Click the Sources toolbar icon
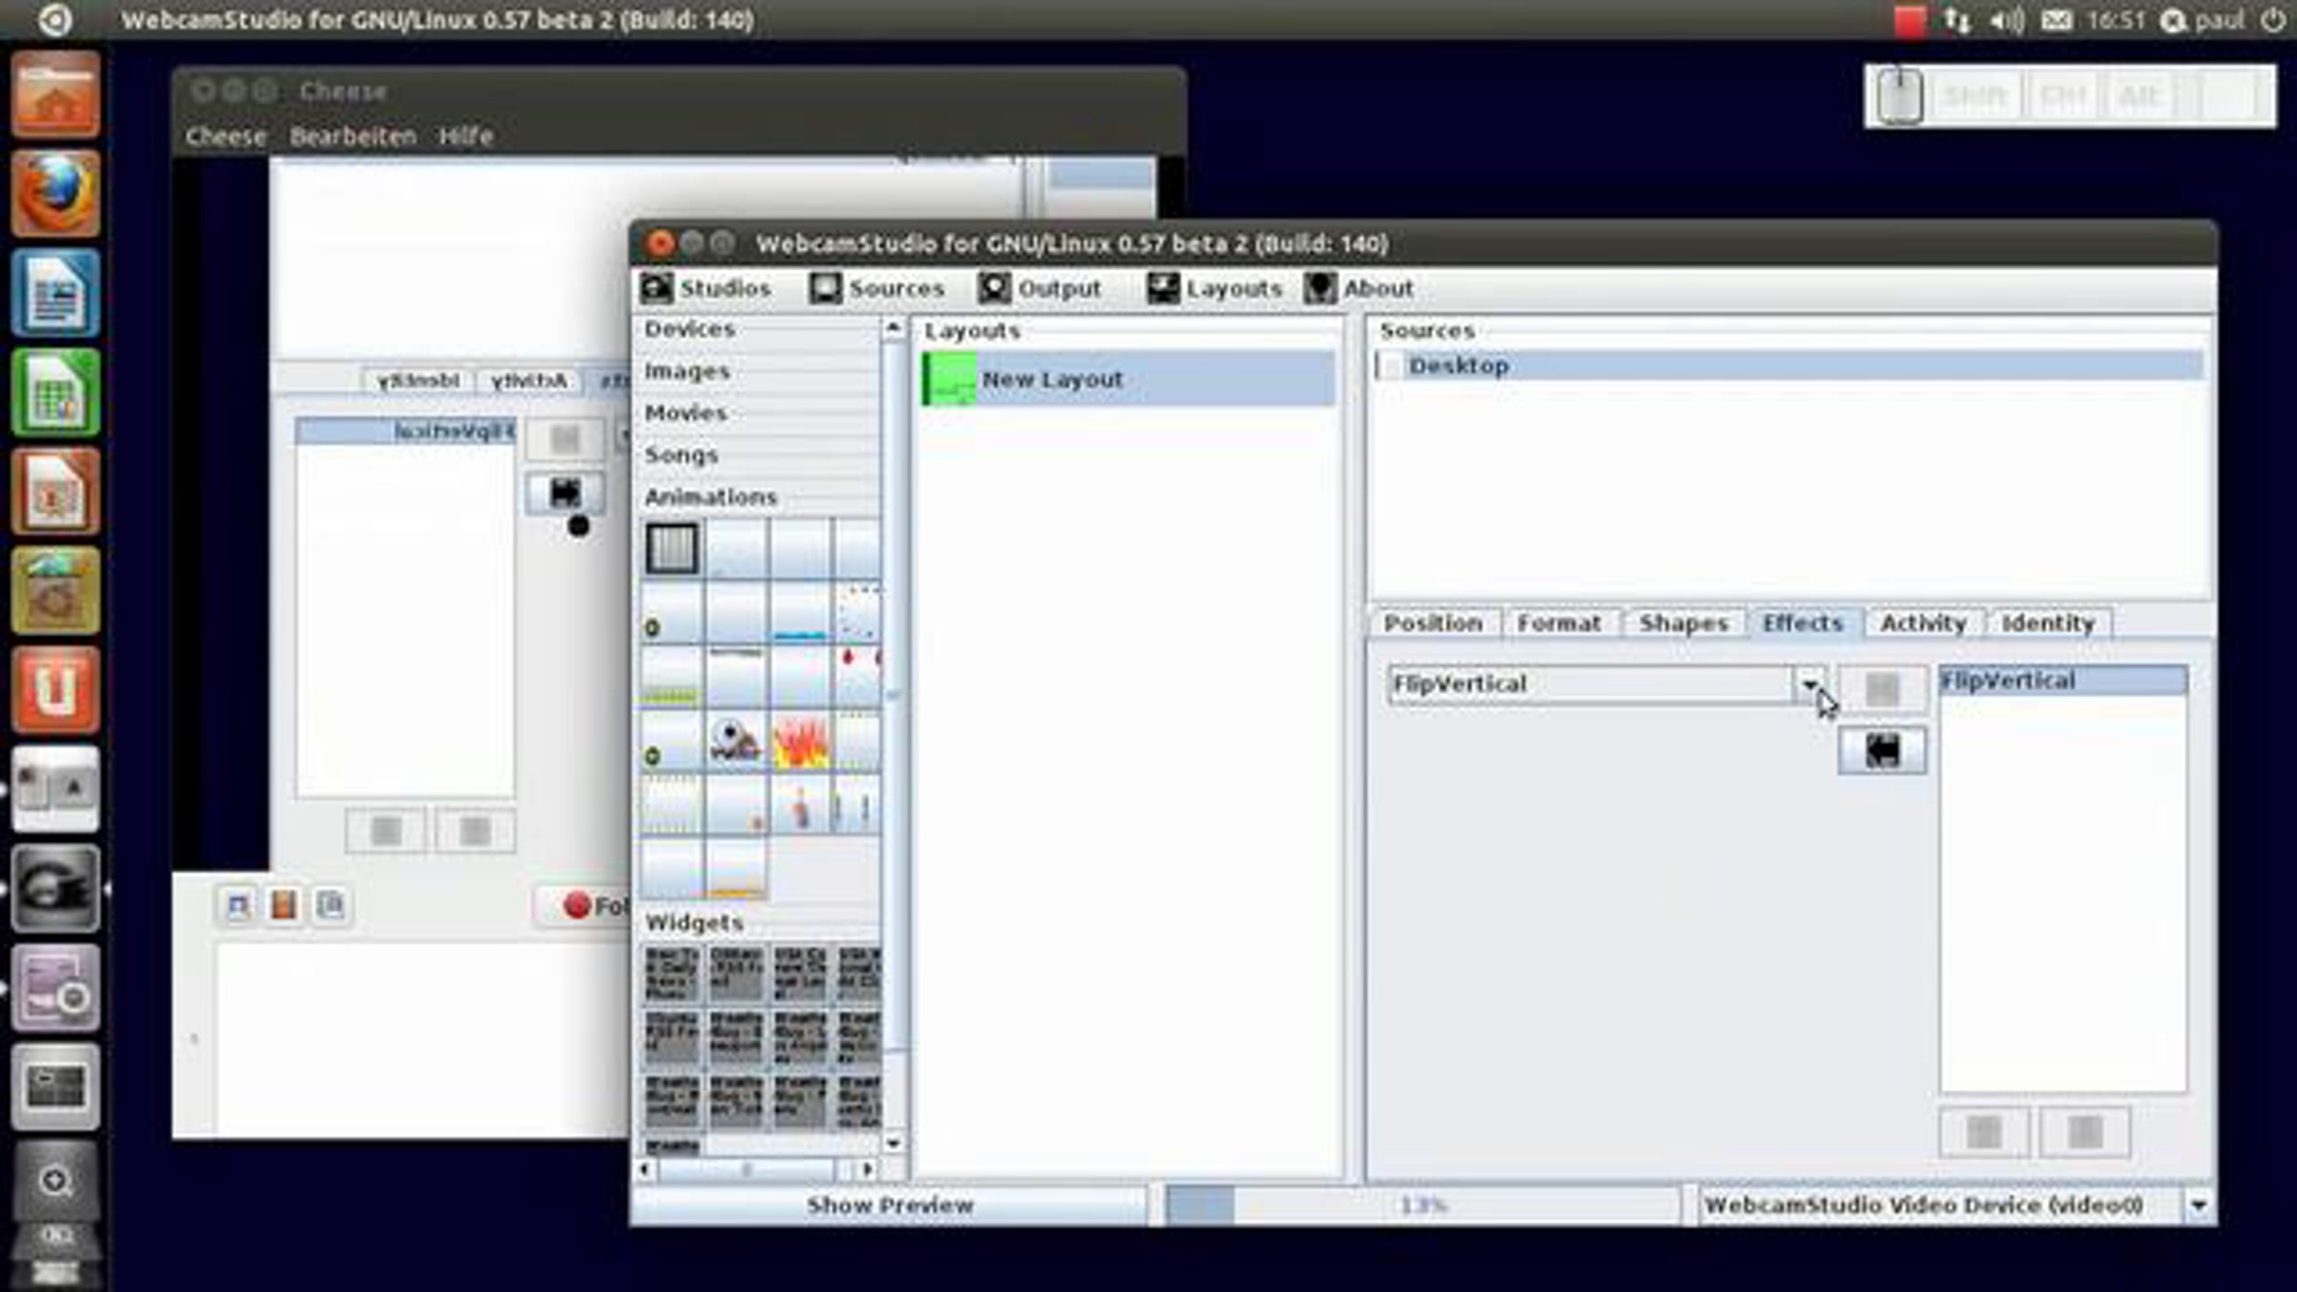2297x1292 pixels. (x=825, y=288)
